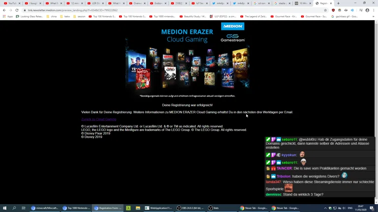Switch to the [1082] YouTube tab
The height and width of the screenshot is (212, 378).
coord(179,3)
